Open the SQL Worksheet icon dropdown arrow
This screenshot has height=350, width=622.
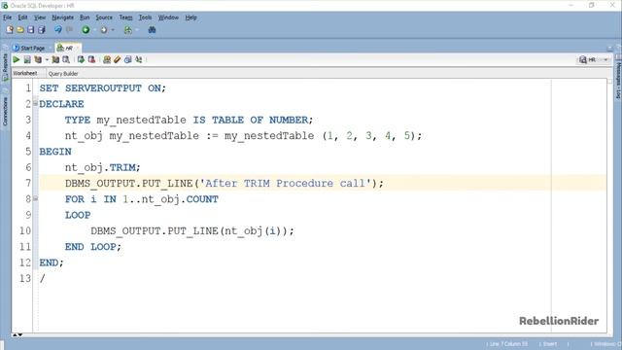(137, 30)
